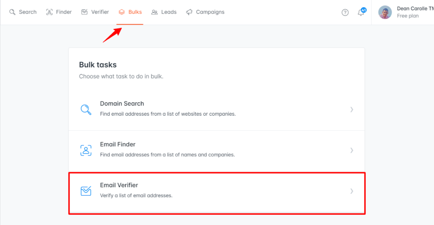Open the help question mark icon

click(345, 12)
